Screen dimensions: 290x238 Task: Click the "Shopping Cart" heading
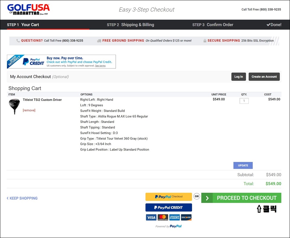point(25,88)
